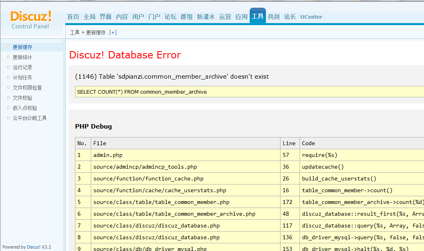Viewport: 424px width, 251px height.
Task: Open the 站长 top menu
Action: 290,17
